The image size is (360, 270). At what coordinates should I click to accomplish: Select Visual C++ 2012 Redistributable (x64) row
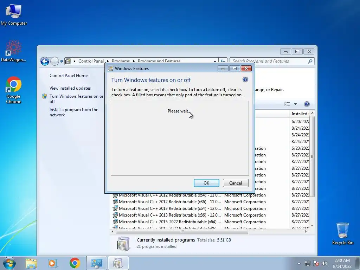coord(211,195)
